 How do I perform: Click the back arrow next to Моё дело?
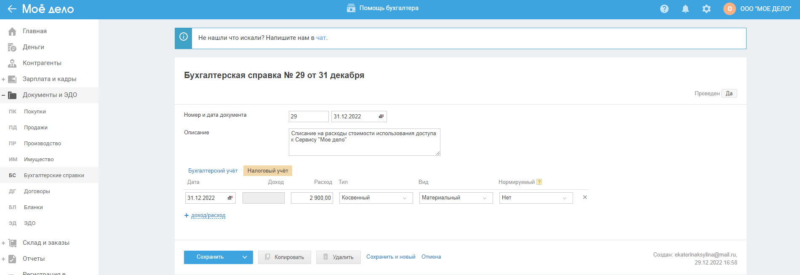click(12, 9)
